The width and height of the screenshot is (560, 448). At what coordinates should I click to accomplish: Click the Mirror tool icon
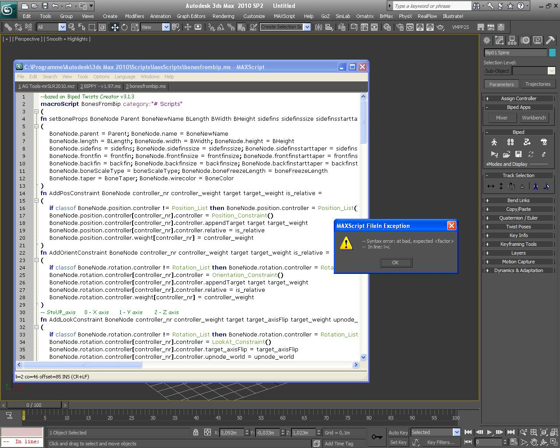click(318, 27)
